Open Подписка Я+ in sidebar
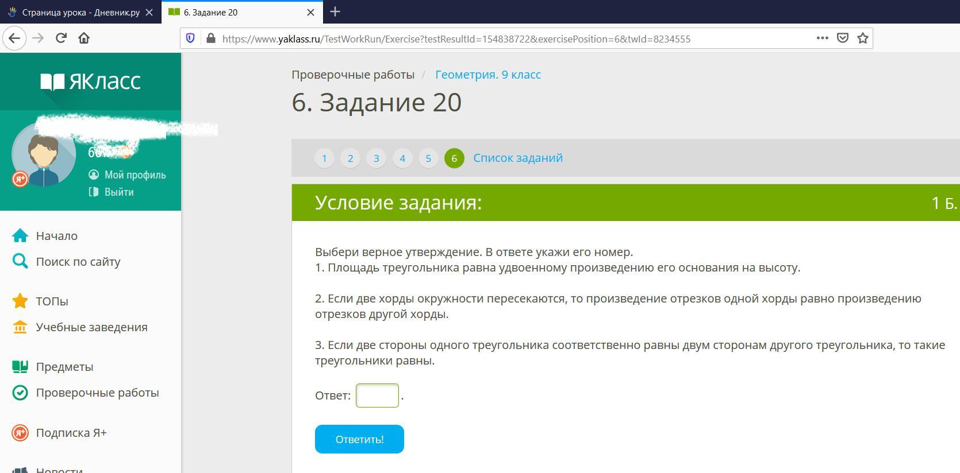This screenshot has height=473, width=960. [x=71, y=433]
